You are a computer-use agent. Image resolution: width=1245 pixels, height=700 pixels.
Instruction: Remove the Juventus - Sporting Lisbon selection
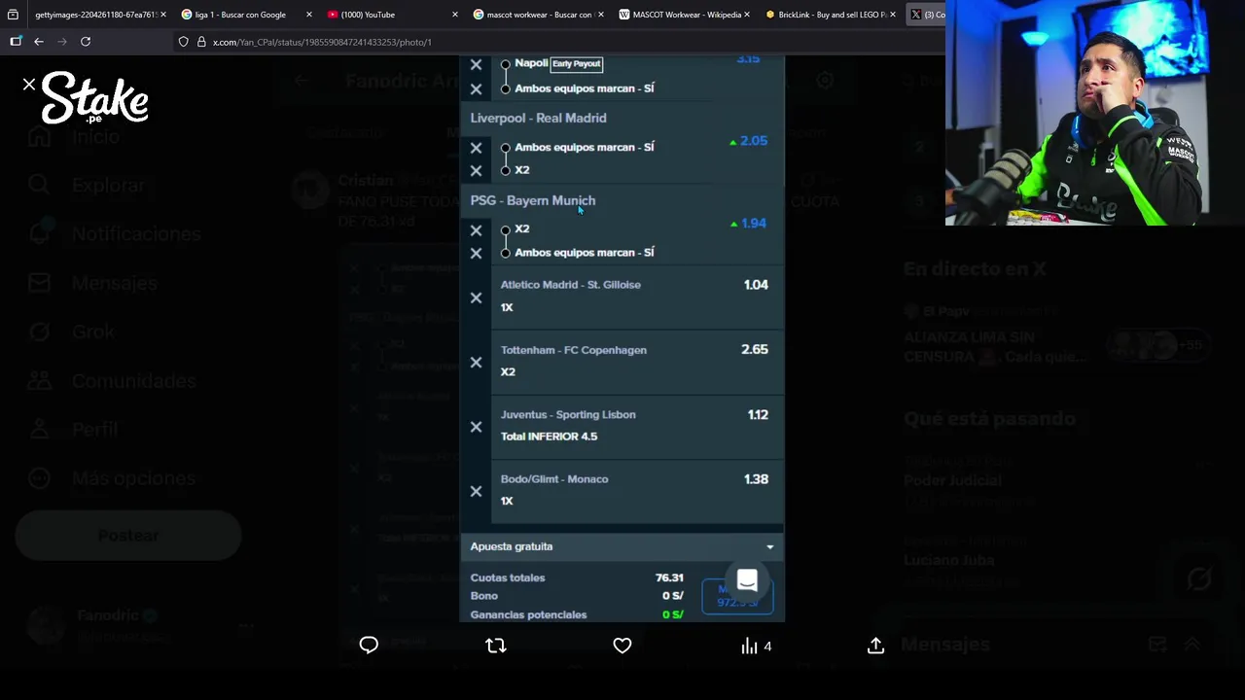(x=476, y=427)
